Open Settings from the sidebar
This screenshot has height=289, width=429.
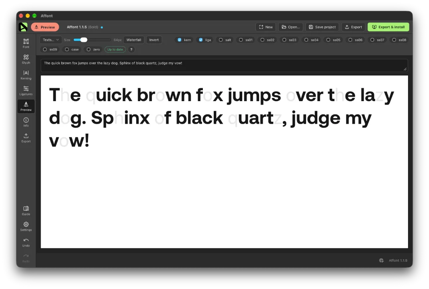(x=26, y=226)
